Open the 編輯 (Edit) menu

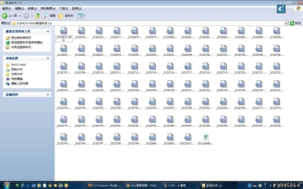coord(19,9)
